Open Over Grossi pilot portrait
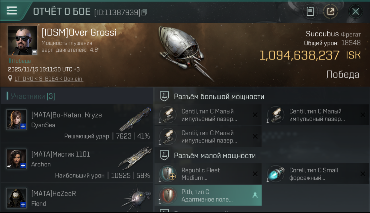370x213 pixels. pyautogui.click(x=22, y=40)
